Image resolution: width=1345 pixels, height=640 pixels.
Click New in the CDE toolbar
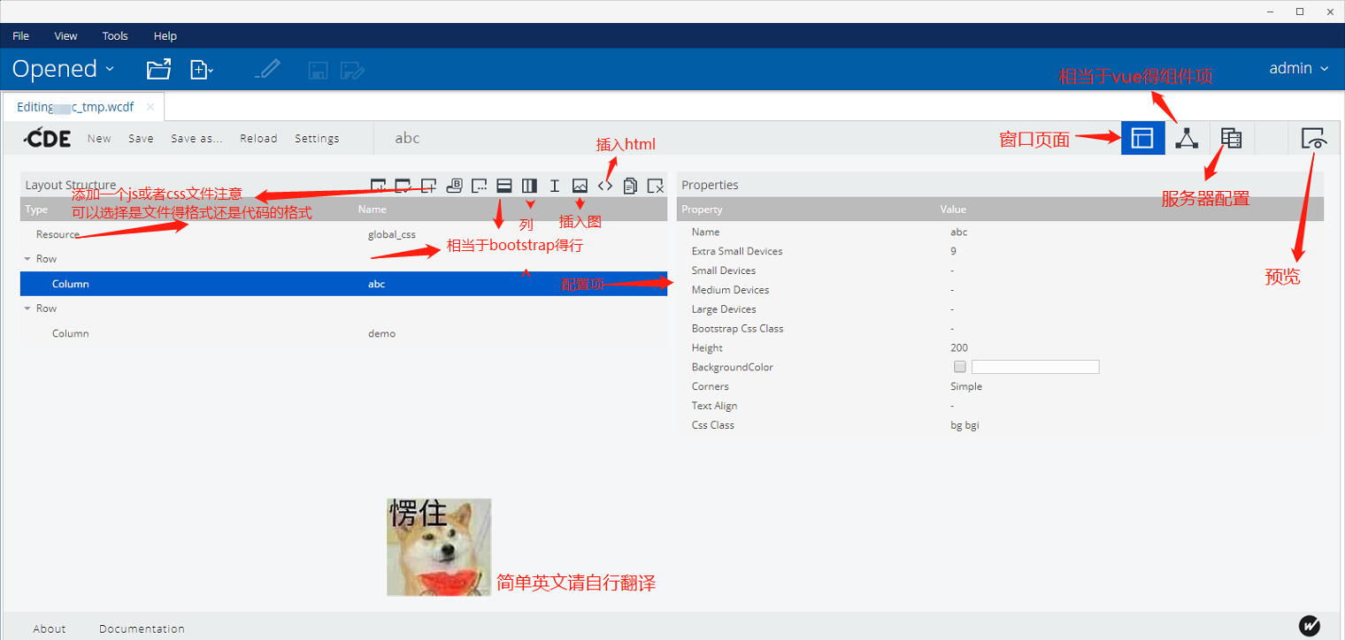[99, 139]
